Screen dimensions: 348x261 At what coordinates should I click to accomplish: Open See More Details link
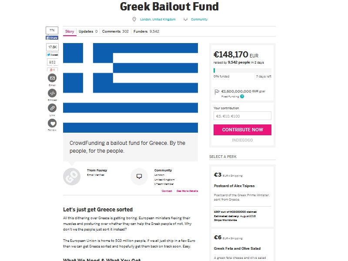pos(187,191)
